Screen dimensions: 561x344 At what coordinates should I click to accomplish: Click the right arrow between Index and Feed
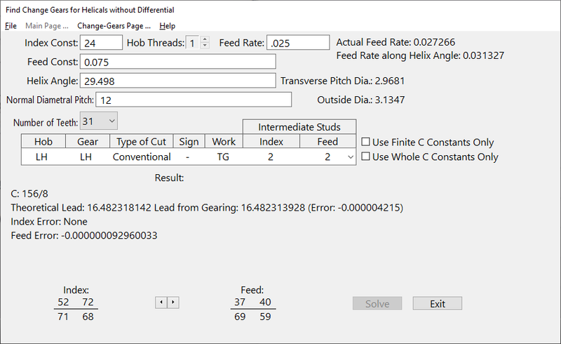click(173, 303)
